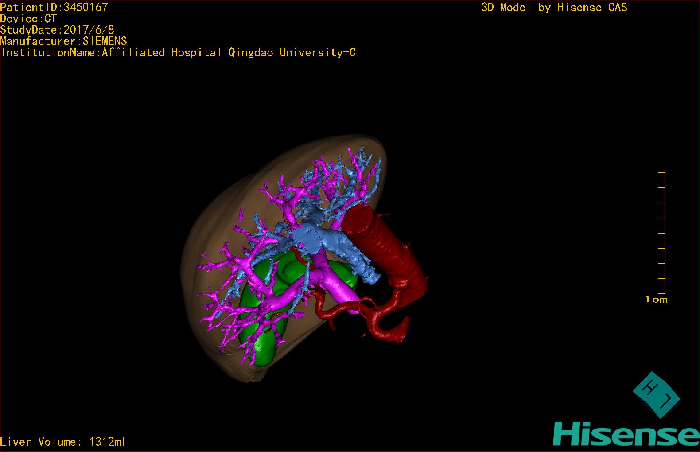Click the PatientID:3450167 overlay text
Screen dimensions: 700x452
[54, 7]
